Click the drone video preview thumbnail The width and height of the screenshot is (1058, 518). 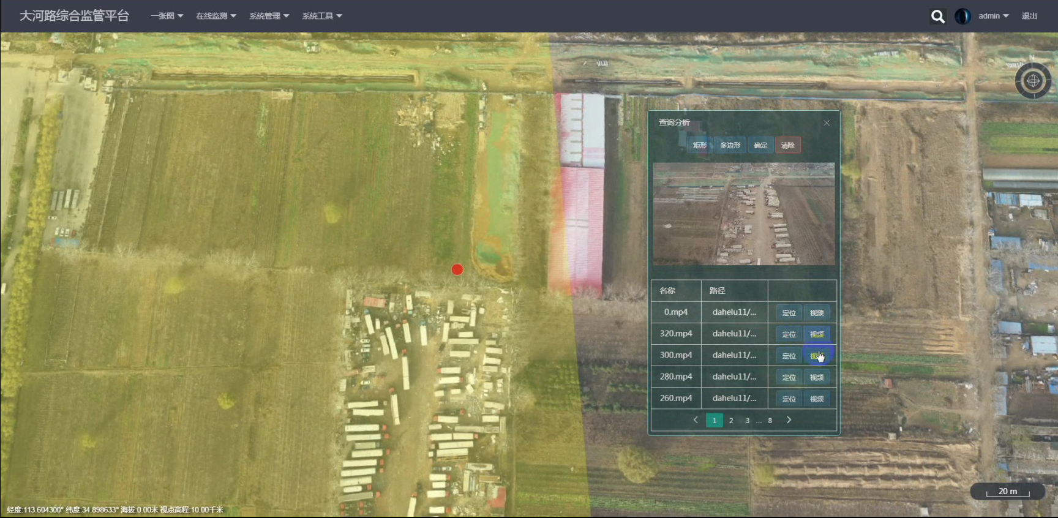tap(743, 214)
